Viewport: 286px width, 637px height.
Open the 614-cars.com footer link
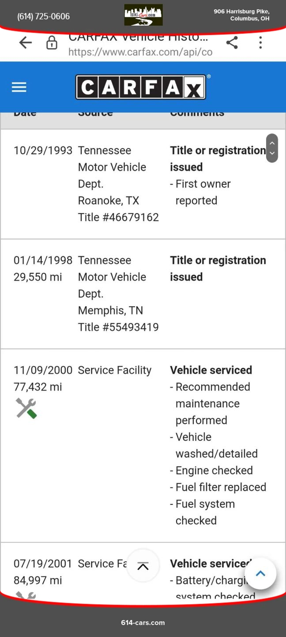click(x=143, y=622)
